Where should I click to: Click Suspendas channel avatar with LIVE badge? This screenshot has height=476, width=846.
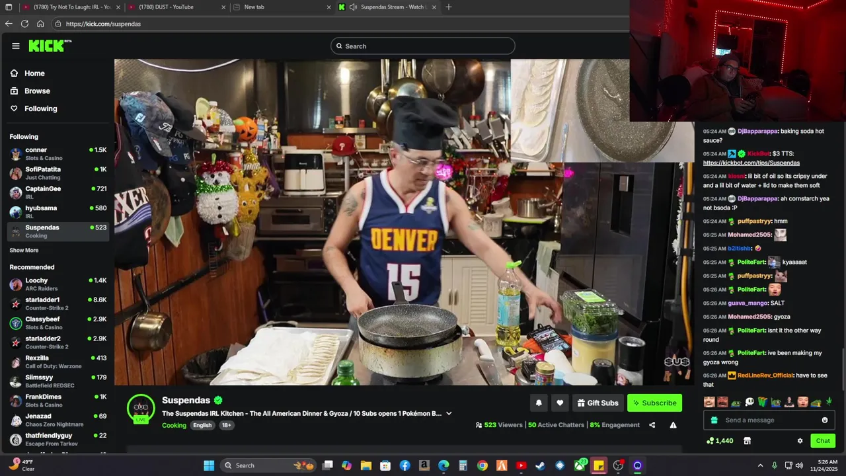point(141,408)
